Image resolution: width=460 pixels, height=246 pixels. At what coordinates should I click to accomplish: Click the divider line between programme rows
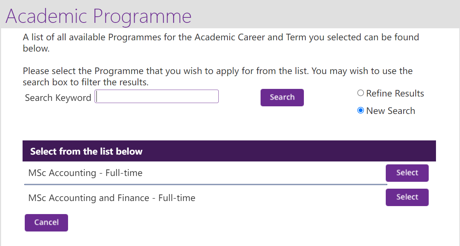point(206,185)
